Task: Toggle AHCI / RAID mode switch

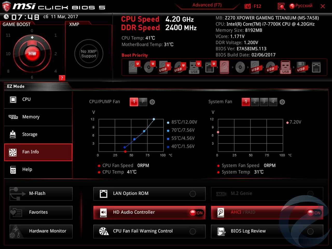Action: (314, 213)
